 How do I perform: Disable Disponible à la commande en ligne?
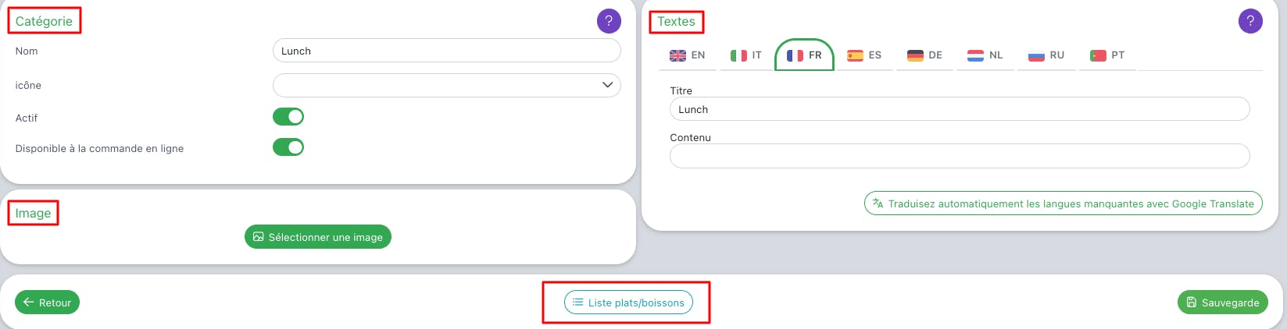(288, 147)
